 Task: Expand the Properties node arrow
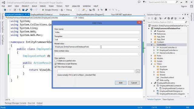click(x=151, y=31)
